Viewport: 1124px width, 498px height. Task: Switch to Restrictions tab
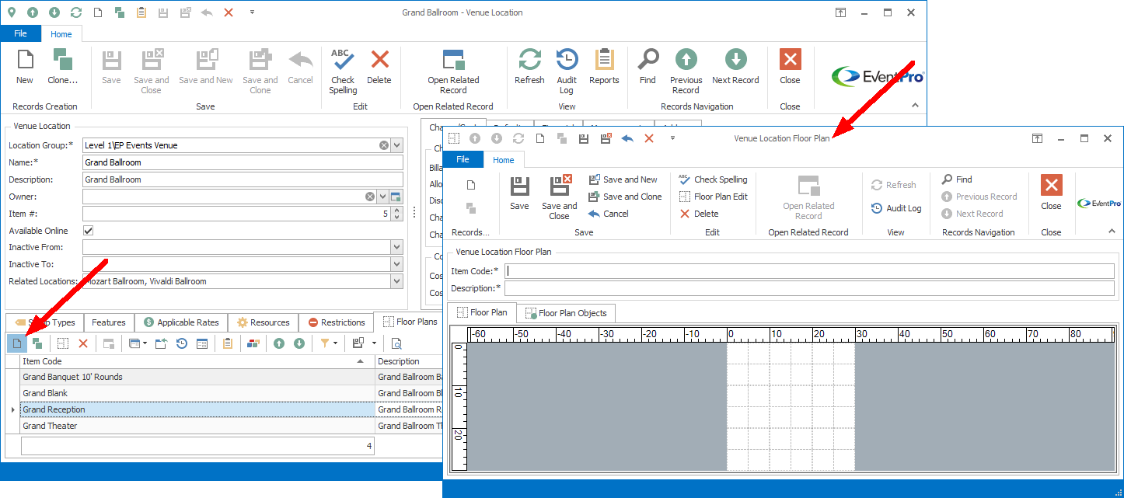tap(337, 322)
